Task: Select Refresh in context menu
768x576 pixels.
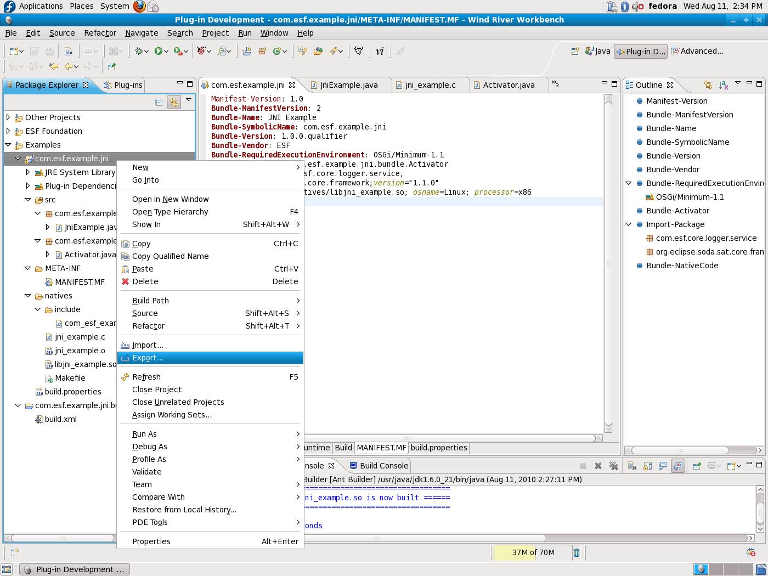Action: (x=210, y=377)
